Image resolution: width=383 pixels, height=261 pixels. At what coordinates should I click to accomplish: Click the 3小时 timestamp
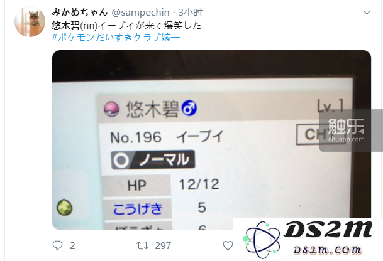[191, 13]
